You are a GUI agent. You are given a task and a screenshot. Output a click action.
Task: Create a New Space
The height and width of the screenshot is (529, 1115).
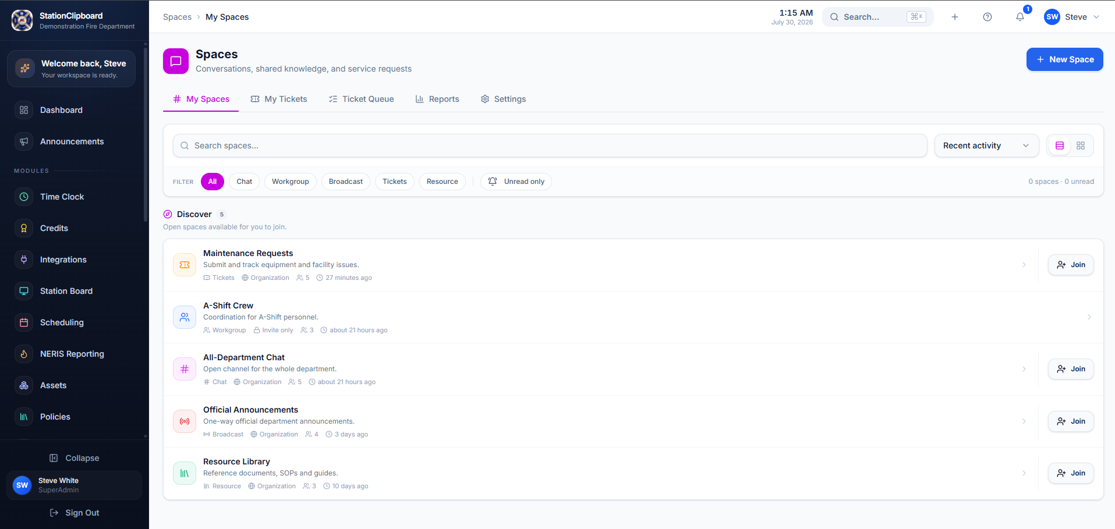[x=1064, y=59]
